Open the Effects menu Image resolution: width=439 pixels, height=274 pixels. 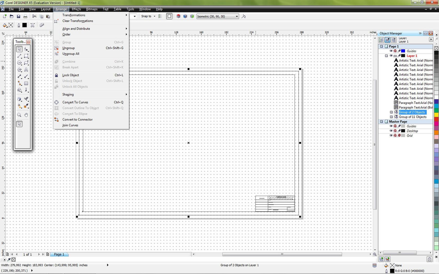pos(76,9)
